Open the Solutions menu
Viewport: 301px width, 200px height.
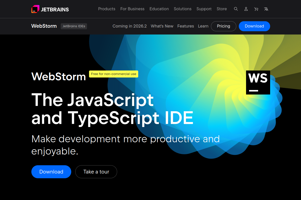click(x=183, y=9)
